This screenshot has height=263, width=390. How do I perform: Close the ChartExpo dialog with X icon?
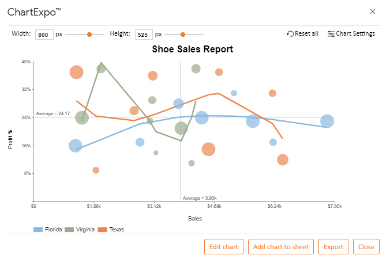[372, 12]
